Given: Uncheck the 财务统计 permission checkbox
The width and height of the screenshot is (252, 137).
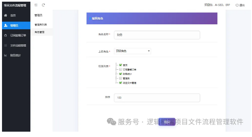Looking at the screenshot, I should click(121, 74).
